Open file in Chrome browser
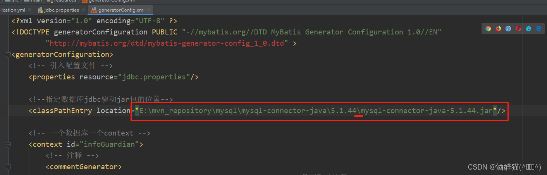The height and width of the screenshot is (175, 547). tap(488, 28)
